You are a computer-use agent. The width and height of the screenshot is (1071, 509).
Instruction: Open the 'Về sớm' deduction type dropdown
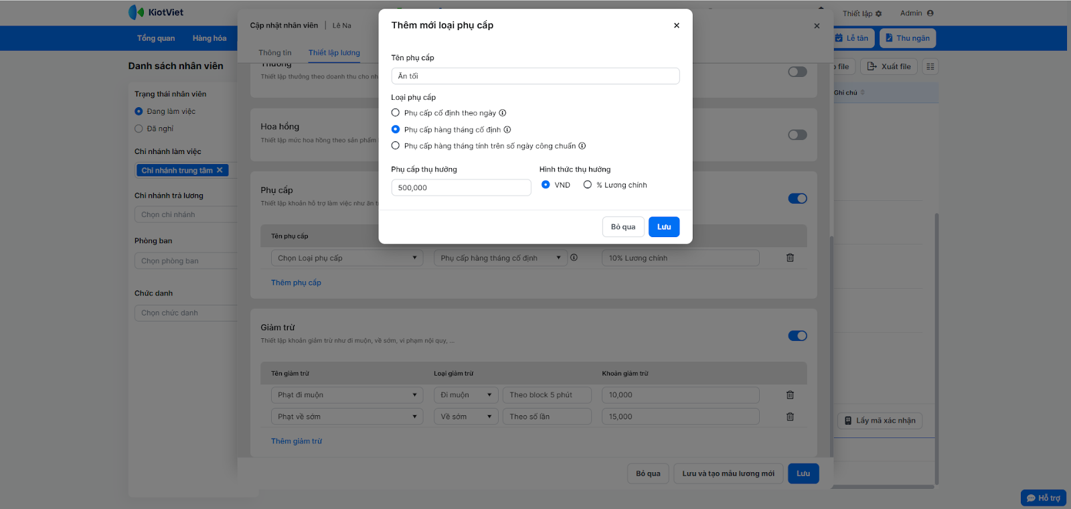coord(466,417)
